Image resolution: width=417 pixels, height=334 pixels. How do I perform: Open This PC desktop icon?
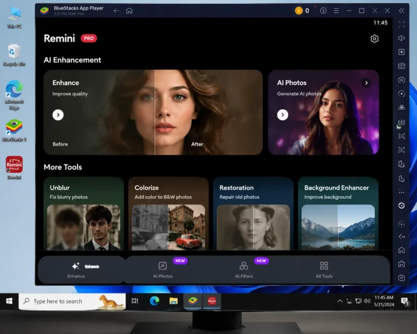(x=14, y=18)
